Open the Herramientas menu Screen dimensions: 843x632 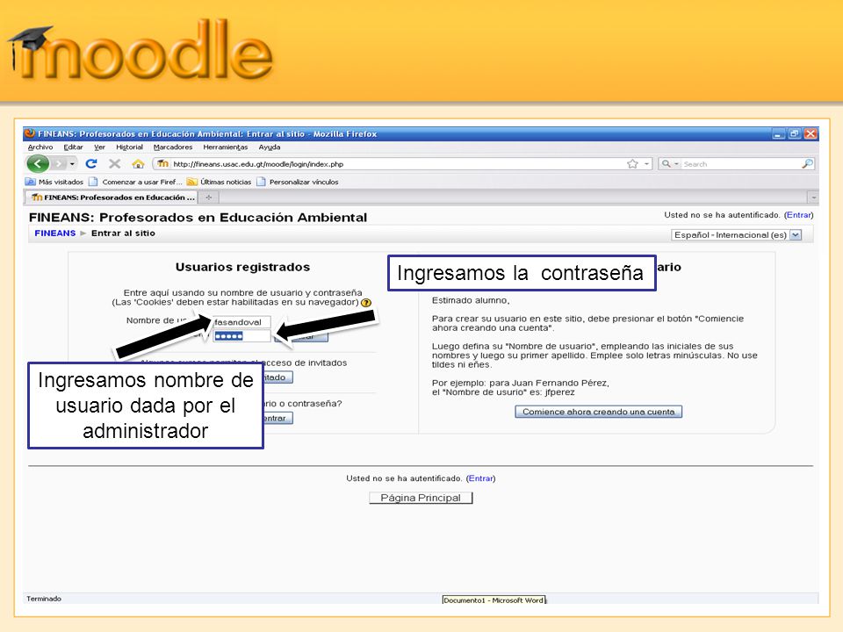click(x=226, y=147)
